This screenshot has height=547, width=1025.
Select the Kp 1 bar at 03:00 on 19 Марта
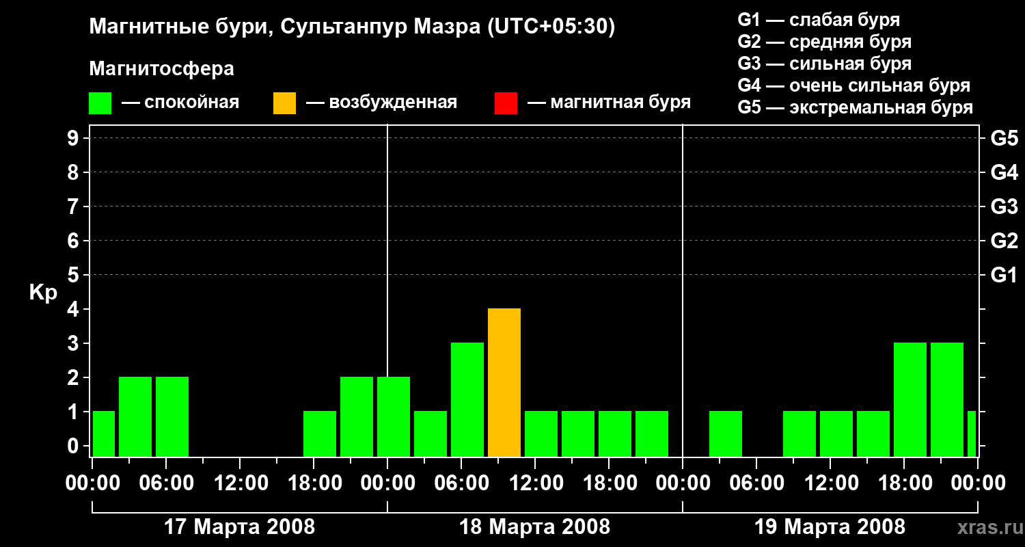(726, 433)
